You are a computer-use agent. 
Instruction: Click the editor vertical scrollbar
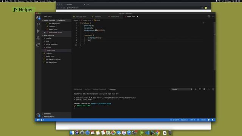coord(214,46)
